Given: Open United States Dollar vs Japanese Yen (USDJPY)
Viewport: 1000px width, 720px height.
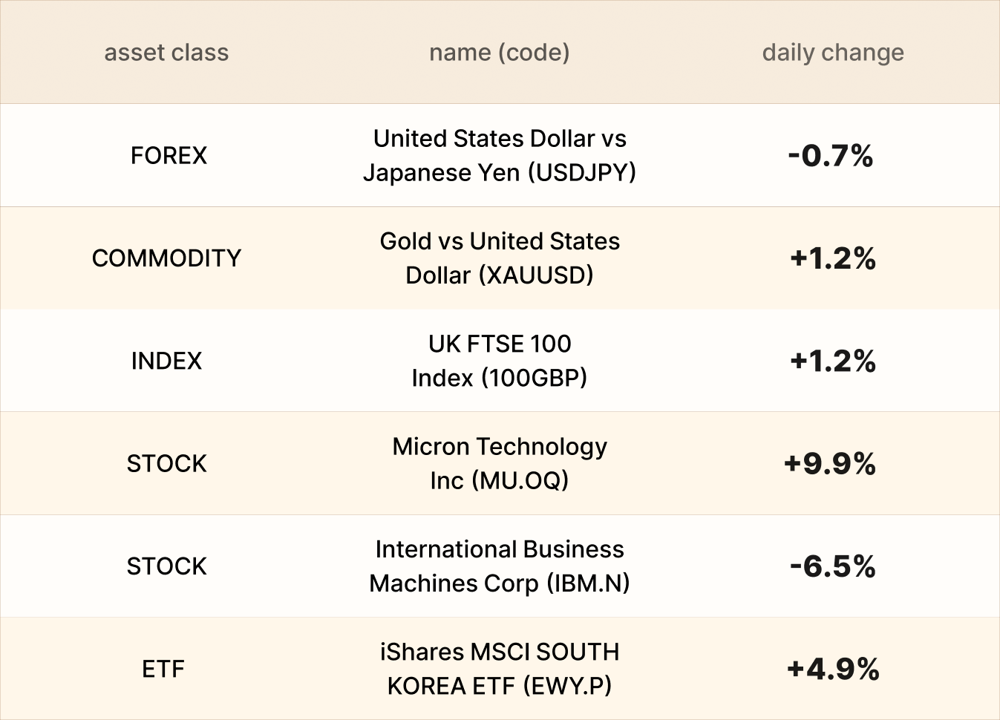Looking at the screenshot, I should point(500,155).
